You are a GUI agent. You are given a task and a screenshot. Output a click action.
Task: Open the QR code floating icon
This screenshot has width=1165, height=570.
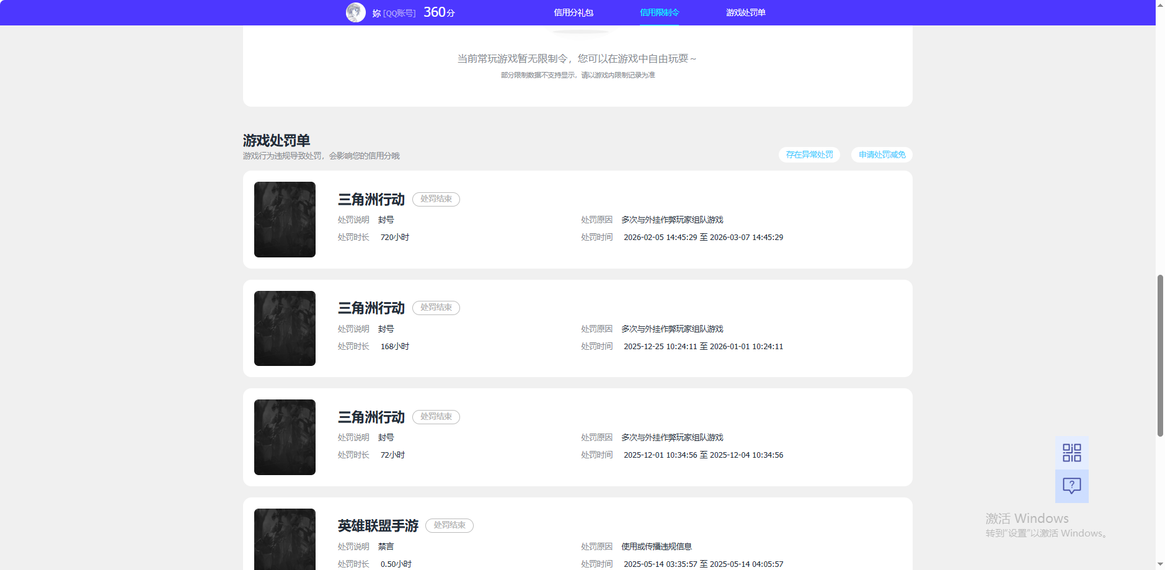[x=1072, y=453]
